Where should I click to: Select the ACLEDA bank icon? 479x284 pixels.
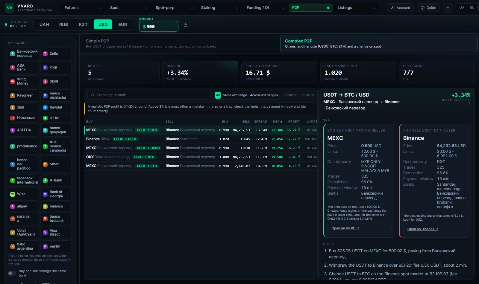click(x=13, y=130)
